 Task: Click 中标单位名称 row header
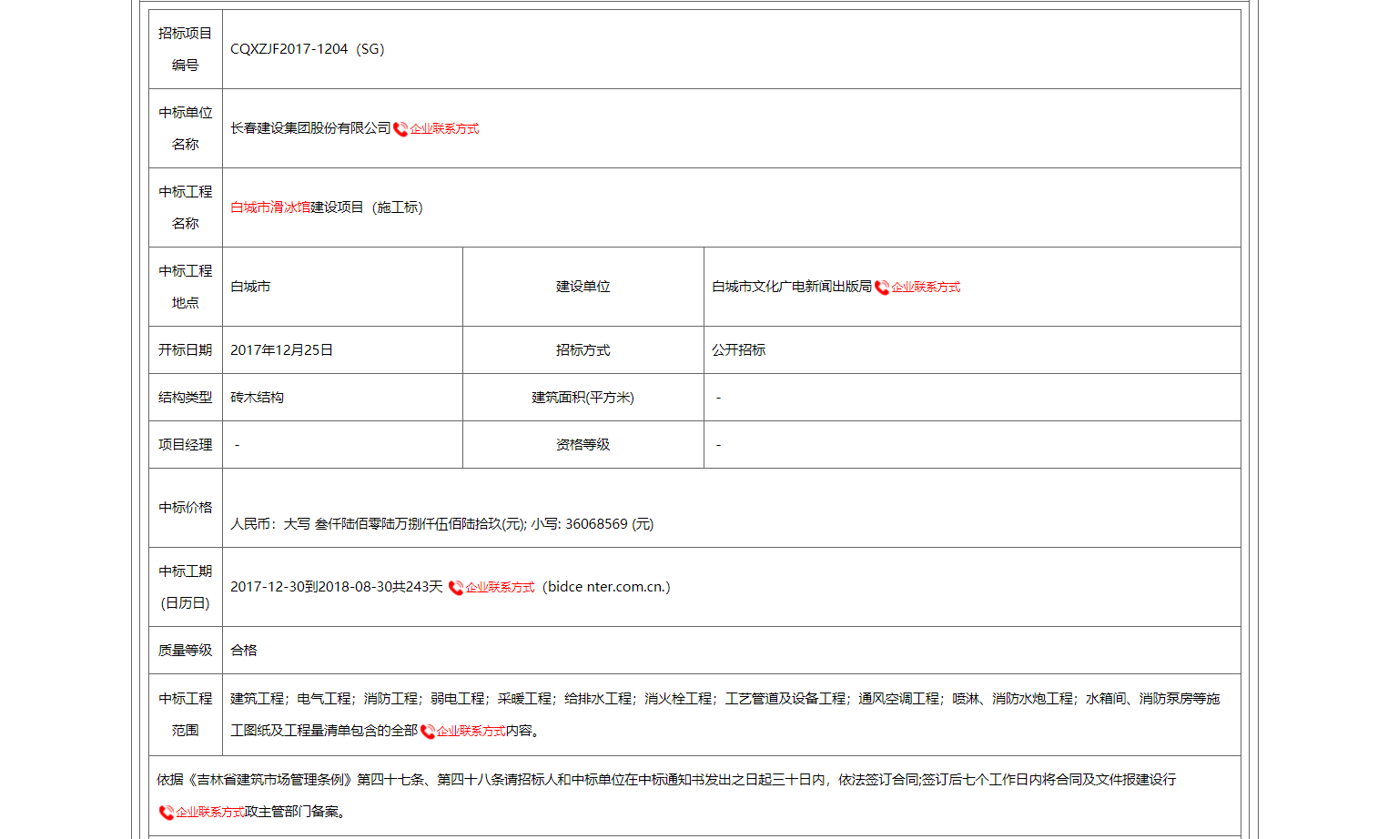pos(186,128)
